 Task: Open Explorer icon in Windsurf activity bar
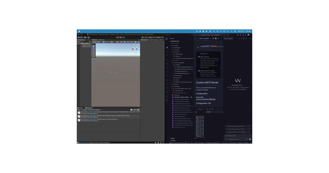pos(166,39)
